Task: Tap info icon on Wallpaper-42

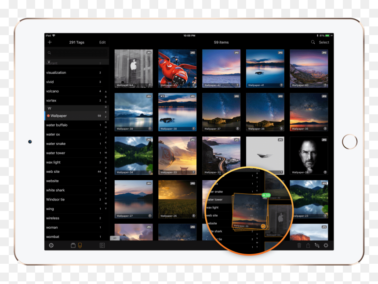Action: point(237,85)
